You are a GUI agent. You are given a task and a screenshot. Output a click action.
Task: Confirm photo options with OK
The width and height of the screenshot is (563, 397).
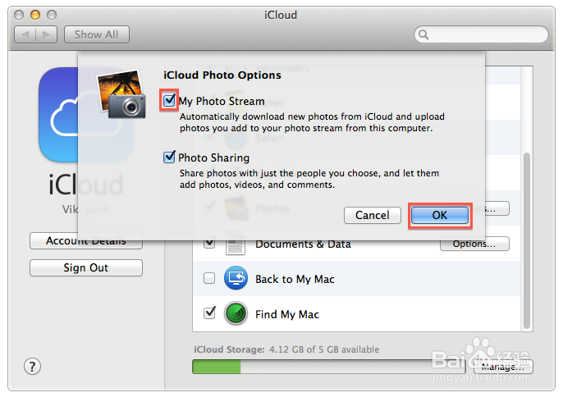[x=440, y=215]
